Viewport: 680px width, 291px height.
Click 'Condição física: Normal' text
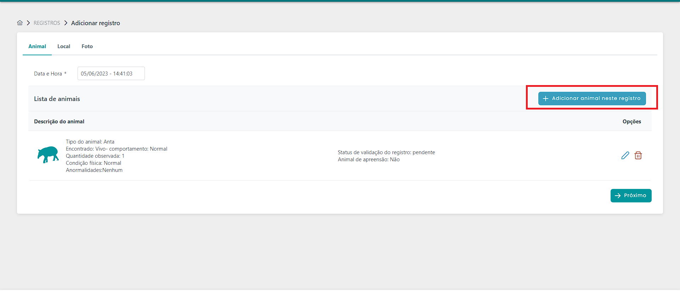(x=93, y=163)
